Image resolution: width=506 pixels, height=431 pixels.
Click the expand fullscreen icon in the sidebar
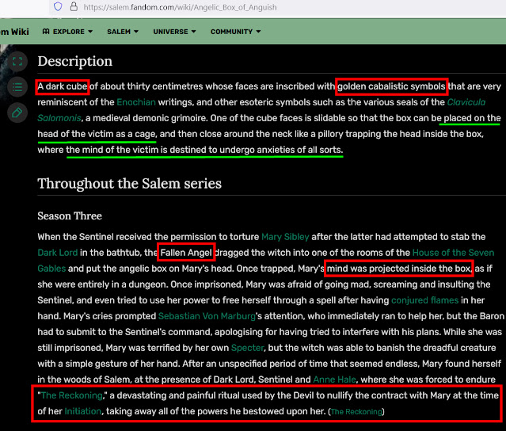coord(17,61)
